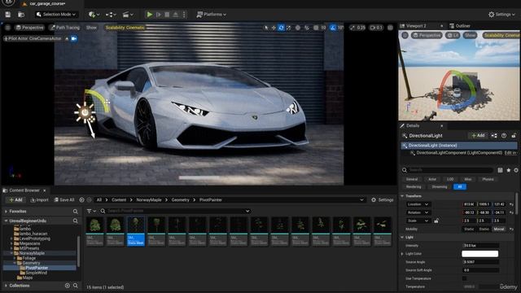Viewport: 521px width, 293px height.
Task: Open the main viewport hamburger options menu
Action: click(7, 28)
